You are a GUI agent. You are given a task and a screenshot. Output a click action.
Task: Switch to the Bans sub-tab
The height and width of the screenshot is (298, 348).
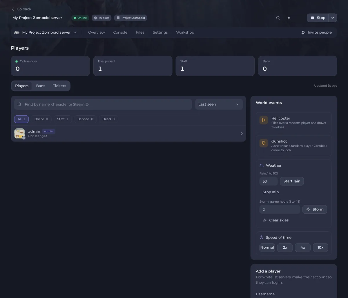[41, 86]
